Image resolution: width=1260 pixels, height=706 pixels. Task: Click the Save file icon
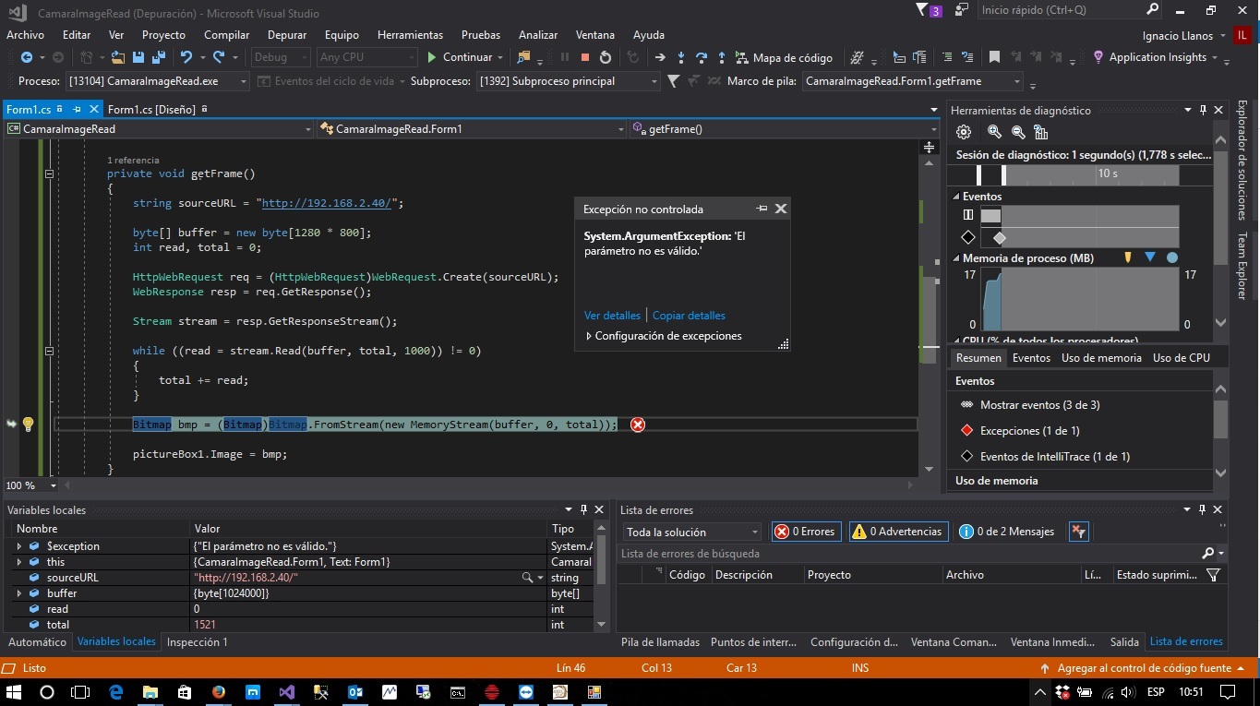[137, 57]
